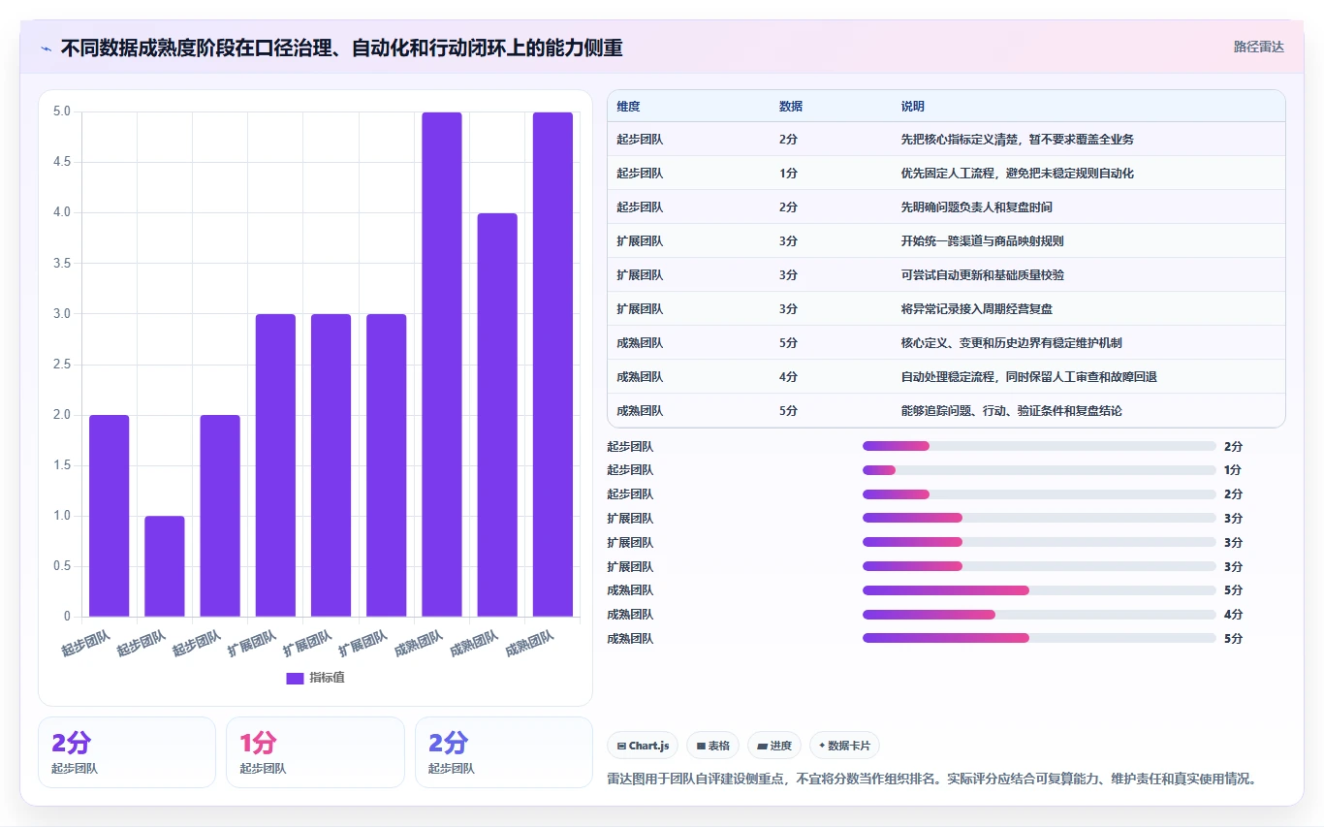
Task: Click the 1分 cell in the table
Action: click(x=788, y=174)
